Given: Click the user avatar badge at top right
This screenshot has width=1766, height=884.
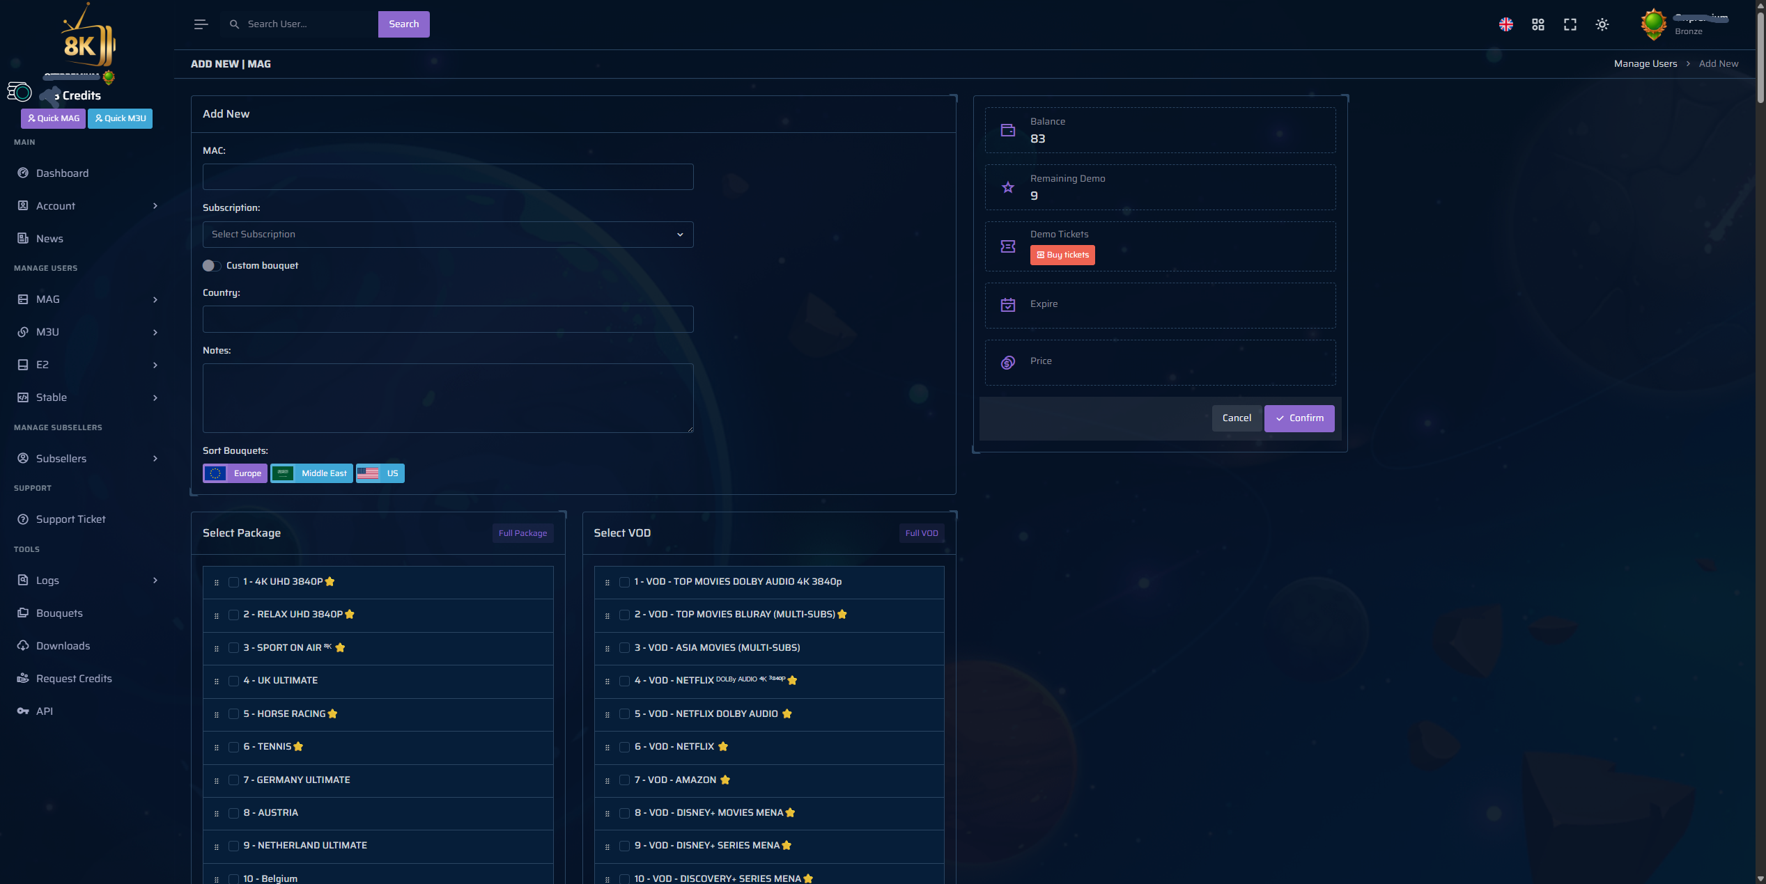Looking at the screenshot, I should [1653, 24].
